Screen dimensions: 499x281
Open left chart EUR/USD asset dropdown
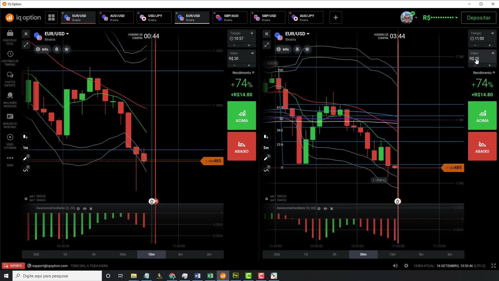coord(57,34)
